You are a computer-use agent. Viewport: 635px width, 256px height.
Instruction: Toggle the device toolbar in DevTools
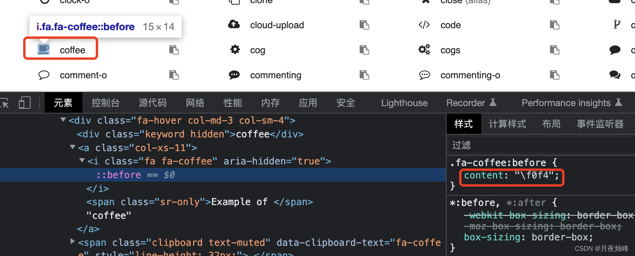[x=24, y=103]
